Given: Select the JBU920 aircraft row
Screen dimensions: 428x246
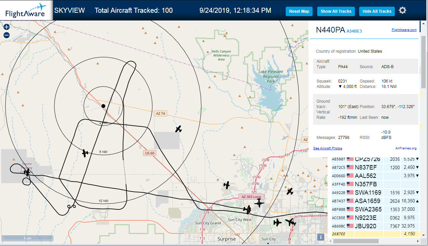Looking at the screenshot, I should click(375, 226).
